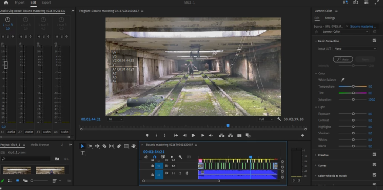Viewport: 383px width, 190px height.
Task: Select the Pen tool in the tools panel
Action: 119,146
